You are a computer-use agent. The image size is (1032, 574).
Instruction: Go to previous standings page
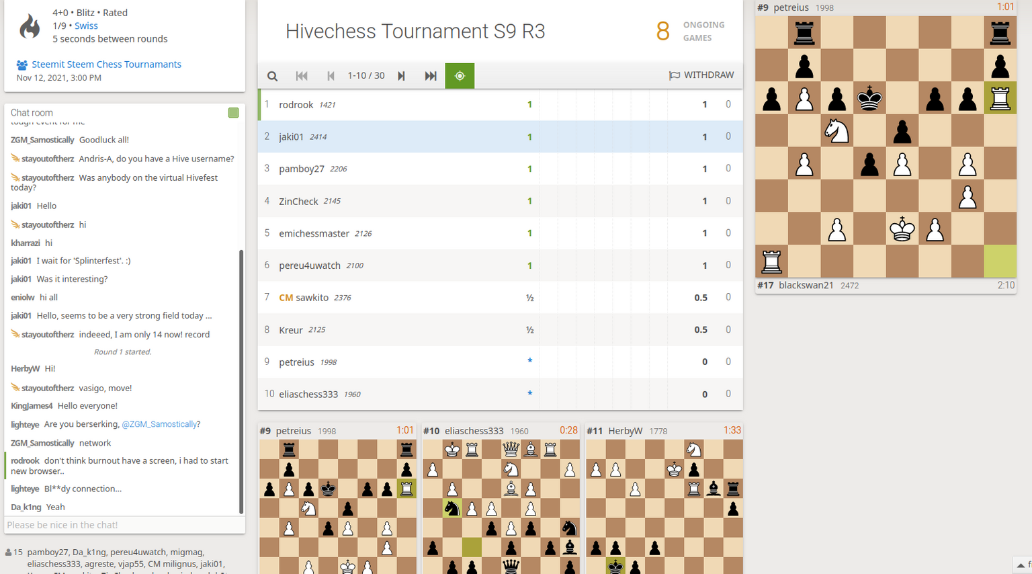[x=331, y=76]
